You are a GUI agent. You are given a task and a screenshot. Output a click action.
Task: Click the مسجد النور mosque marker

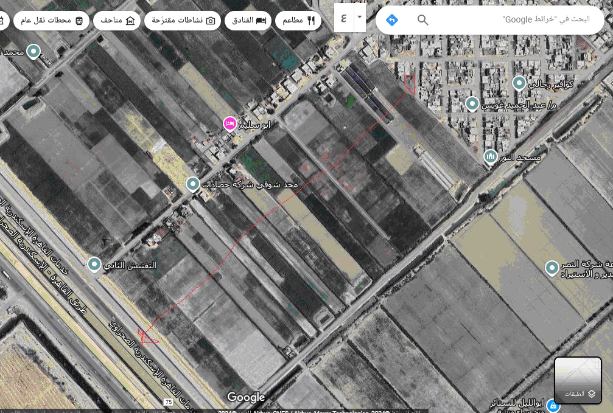491,157
